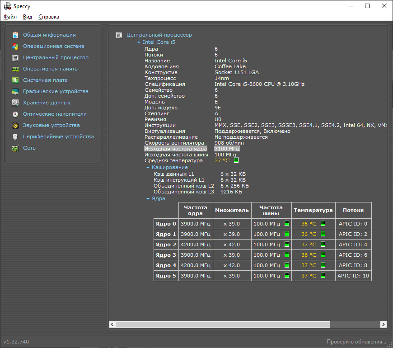Toggle bus frequency indicator for Ядро 3

coord(286,255)
